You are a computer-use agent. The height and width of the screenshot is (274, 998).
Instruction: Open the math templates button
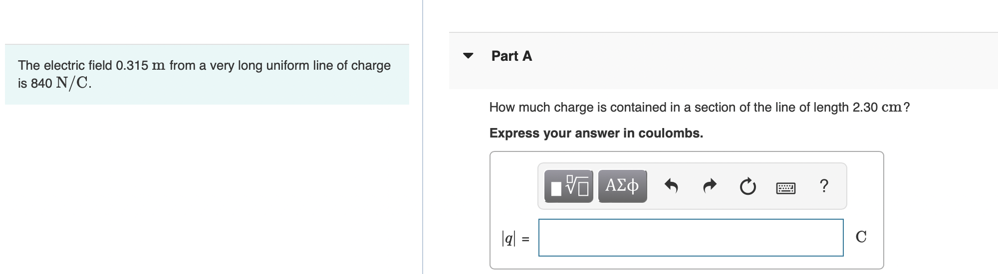[x=568, y=186]
